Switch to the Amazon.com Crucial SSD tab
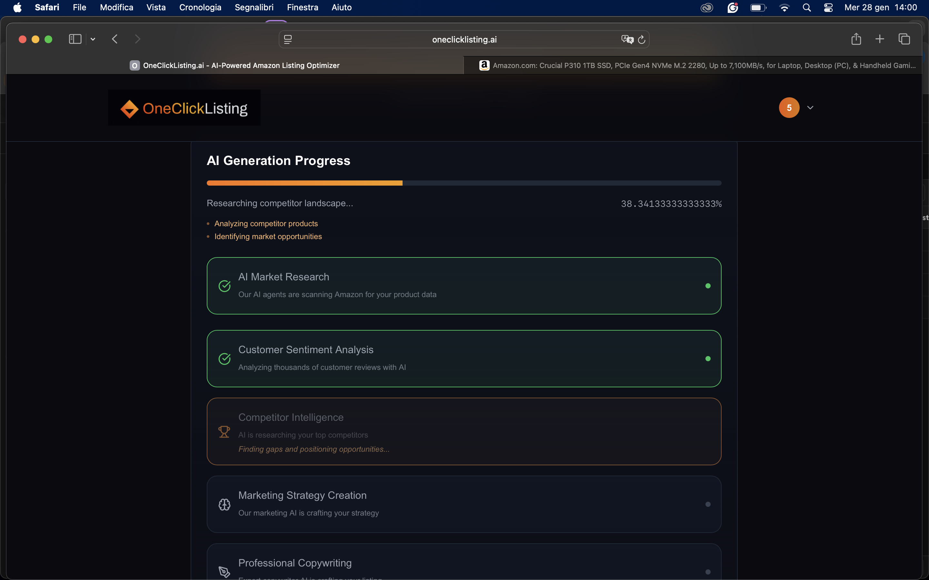 point(691,65)
